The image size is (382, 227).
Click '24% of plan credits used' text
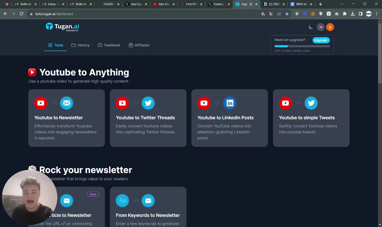[x=292, y=51]
